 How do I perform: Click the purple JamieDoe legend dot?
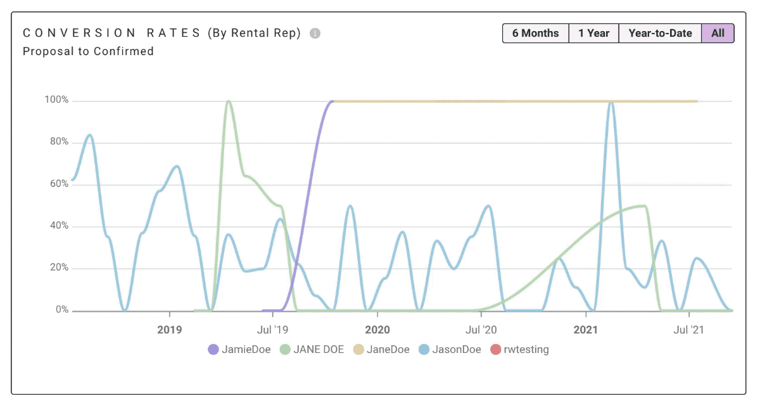pos(213,349)
